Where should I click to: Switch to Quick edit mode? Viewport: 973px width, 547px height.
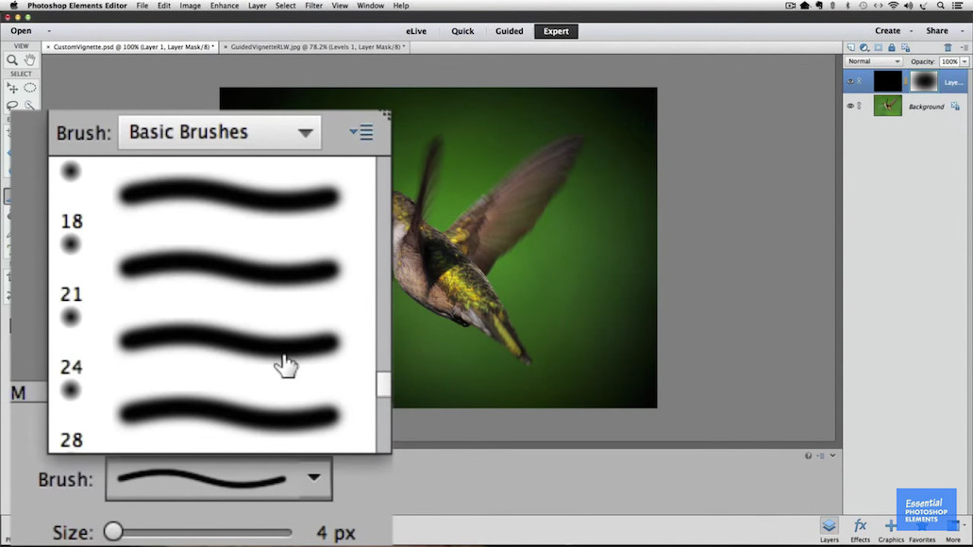pyautogui.click(x=462, y=31)
